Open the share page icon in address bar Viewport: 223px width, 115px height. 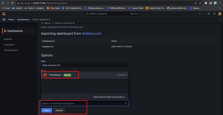click(195, 3)
